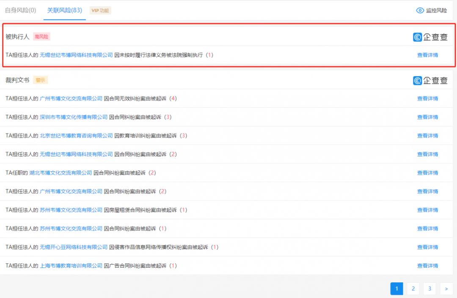This screenshot has height=298, width=457.
Task: Click the VIP功能 badge
Action: click(100, 10)
